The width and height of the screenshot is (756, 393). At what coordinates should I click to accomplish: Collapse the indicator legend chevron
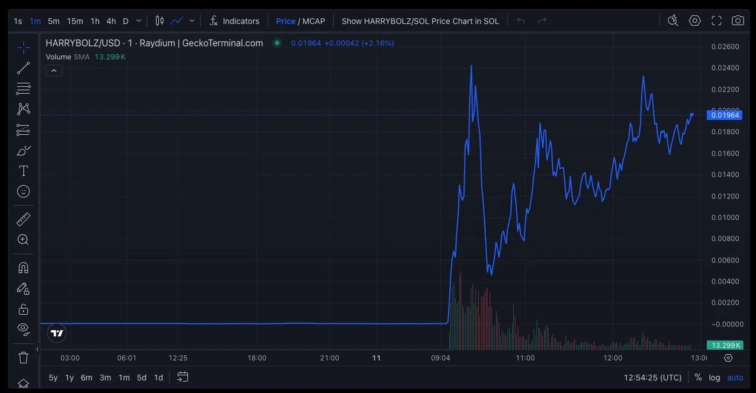pyautogui.click(x=54, y=71)
